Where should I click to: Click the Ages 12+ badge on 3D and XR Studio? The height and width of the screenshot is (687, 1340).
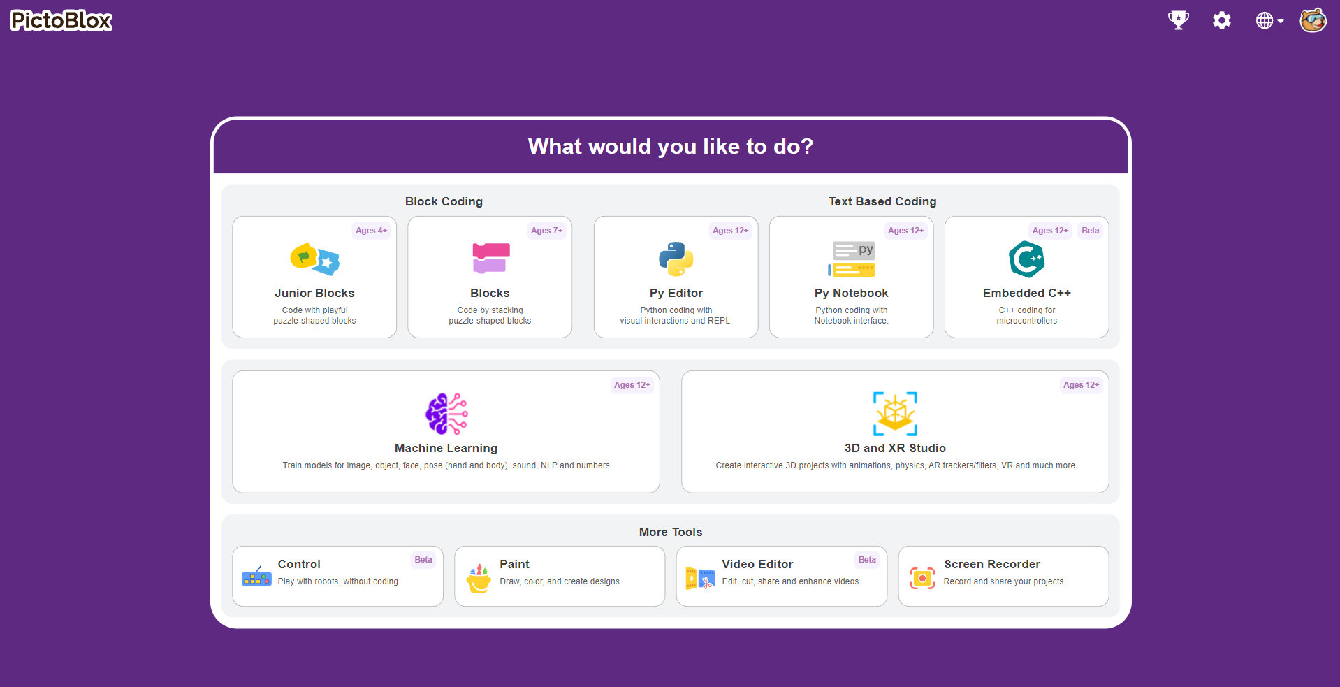coord(1081,385)
